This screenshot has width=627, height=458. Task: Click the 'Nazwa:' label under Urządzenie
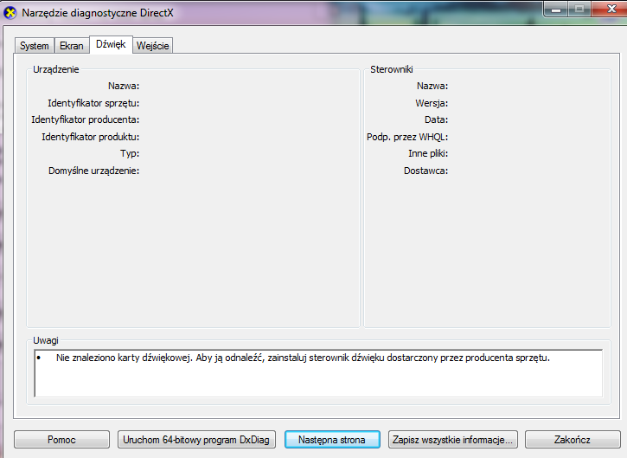(124, 86)
